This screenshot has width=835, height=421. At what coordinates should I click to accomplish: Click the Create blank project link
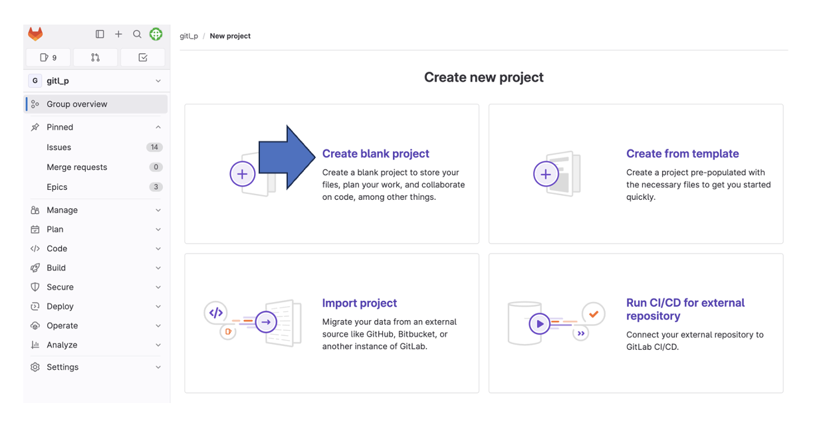click(x=376, y=153)
